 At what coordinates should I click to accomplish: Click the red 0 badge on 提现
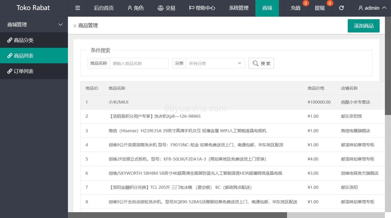[x=330, y=3]
